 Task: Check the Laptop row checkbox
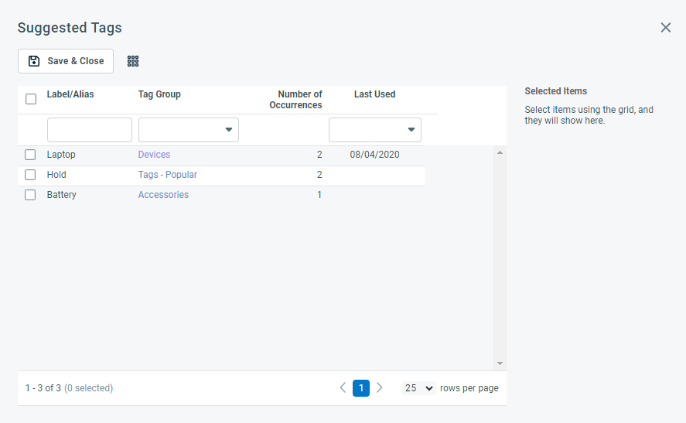pos(30,155)
